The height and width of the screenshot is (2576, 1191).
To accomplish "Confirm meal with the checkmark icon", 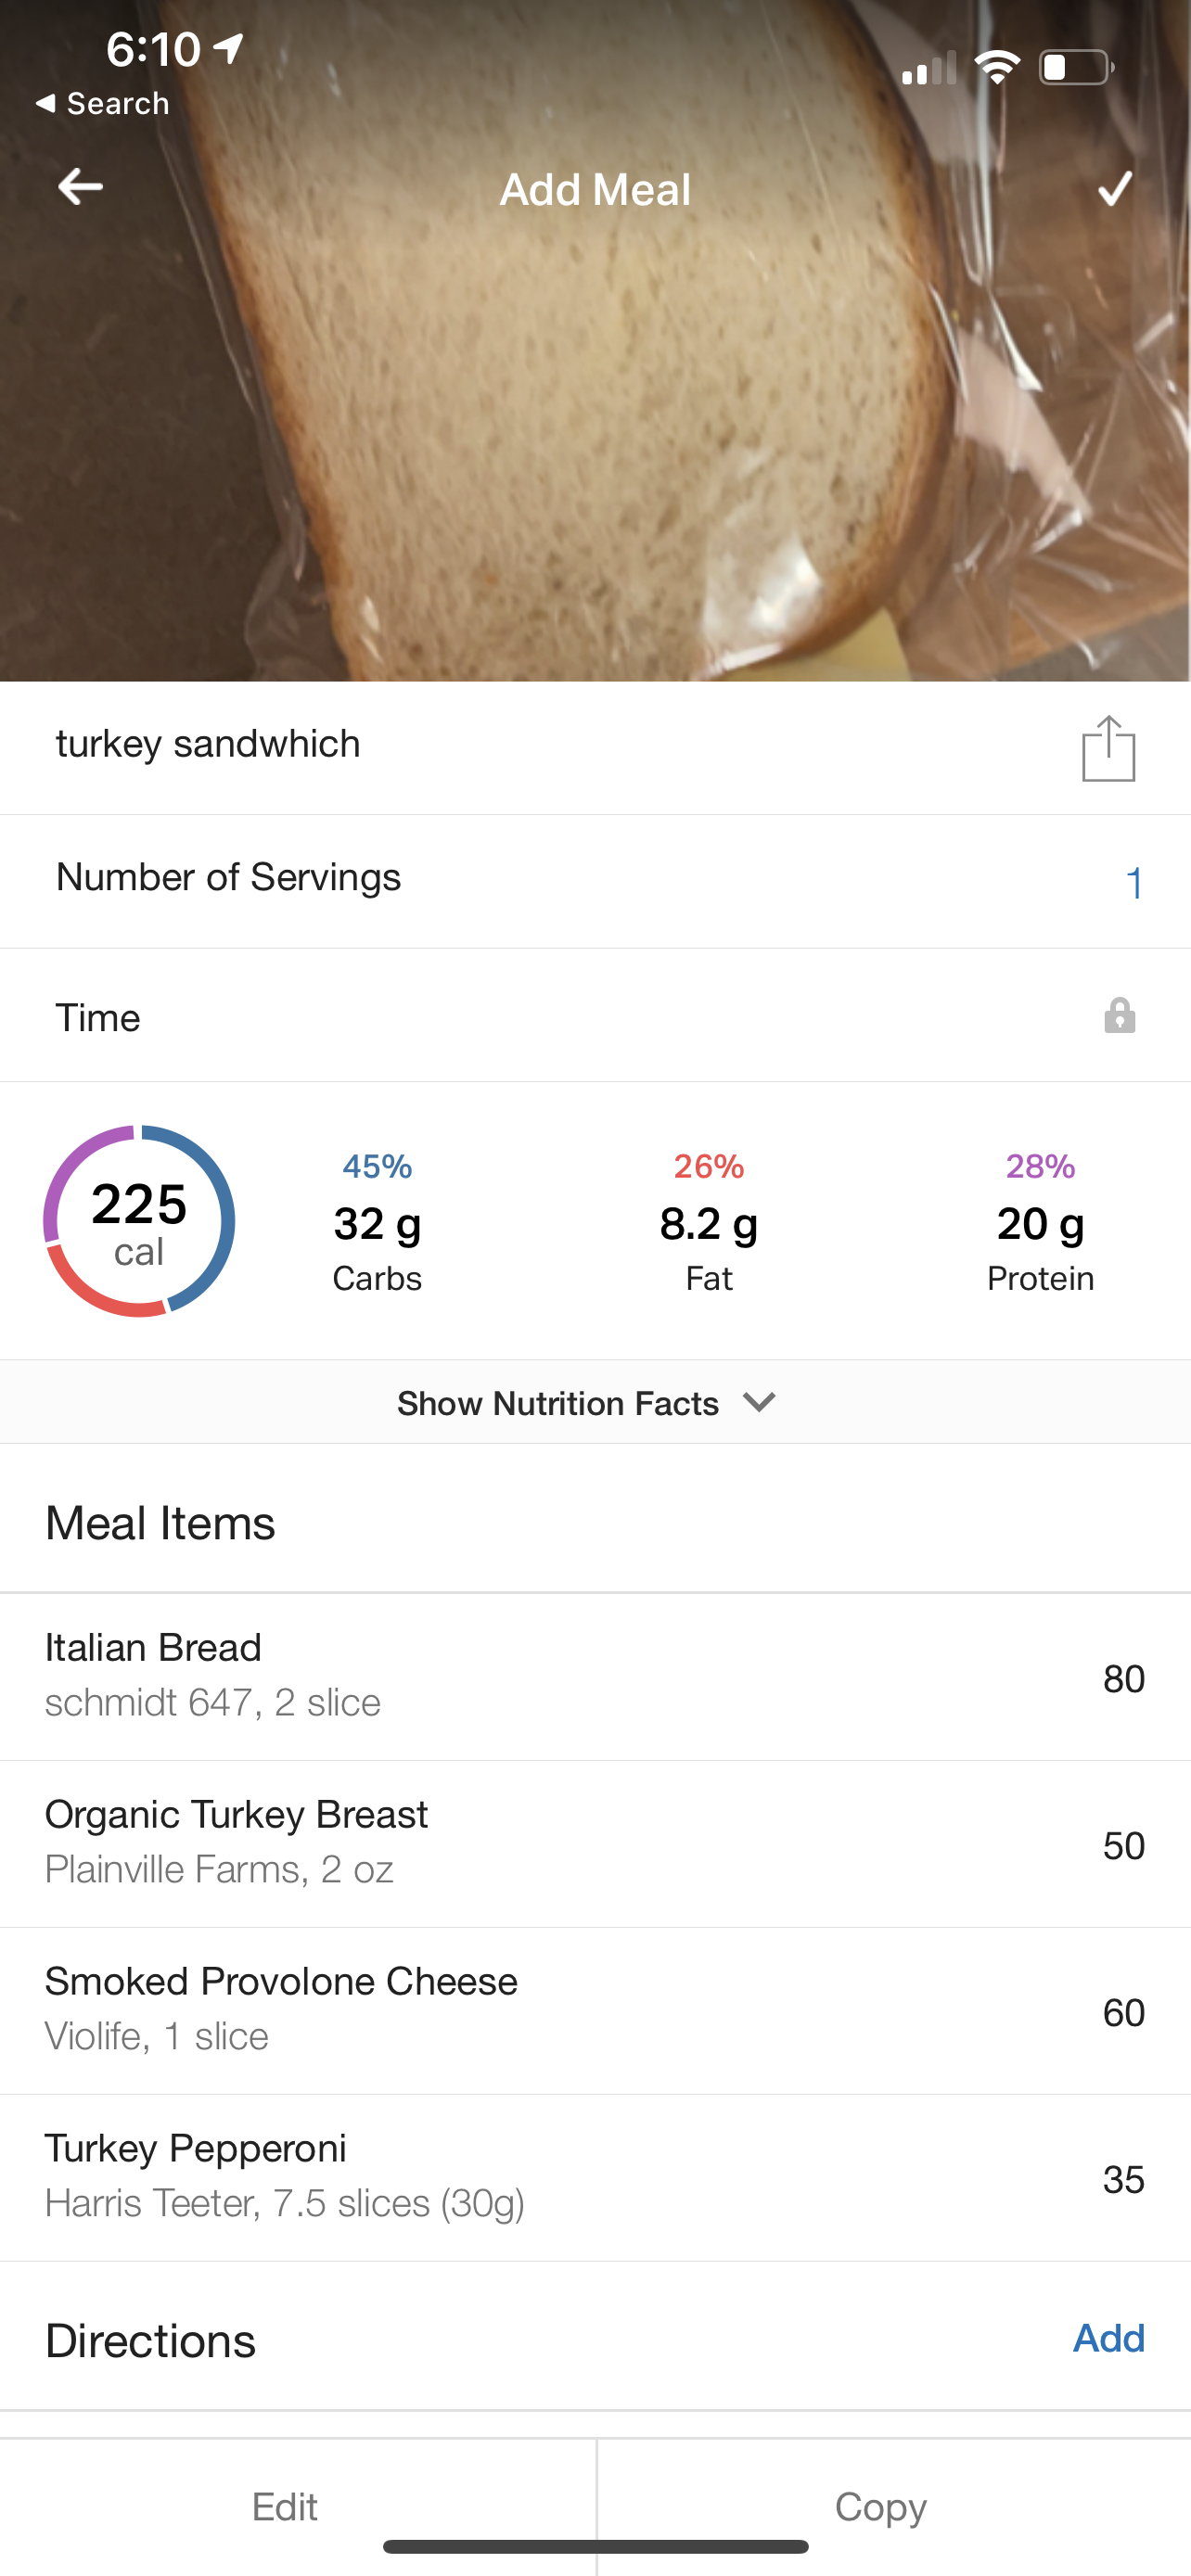I will 1114,188.
